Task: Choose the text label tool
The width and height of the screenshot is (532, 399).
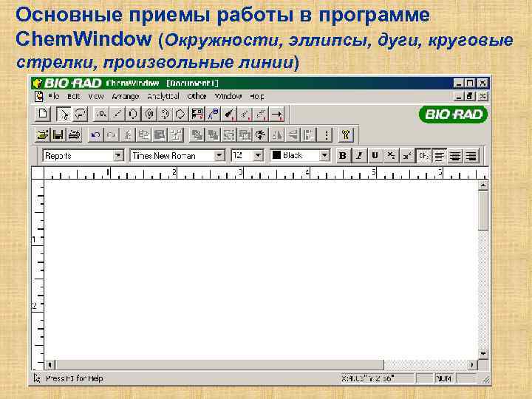Action: coord(101,114)
